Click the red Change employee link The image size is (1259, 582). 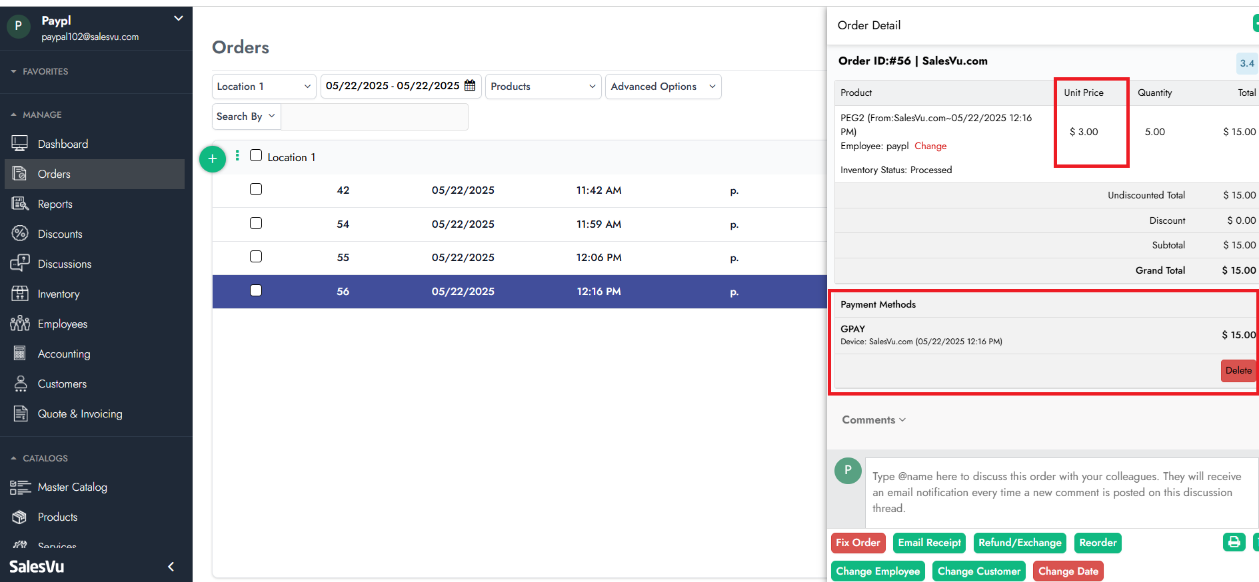[930, 146]
